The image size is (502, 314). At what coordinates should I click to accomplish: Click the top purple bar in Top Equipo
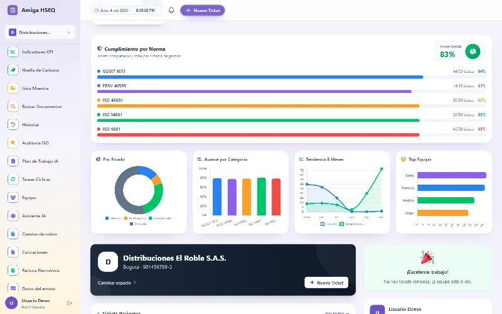tap(452, 175)
